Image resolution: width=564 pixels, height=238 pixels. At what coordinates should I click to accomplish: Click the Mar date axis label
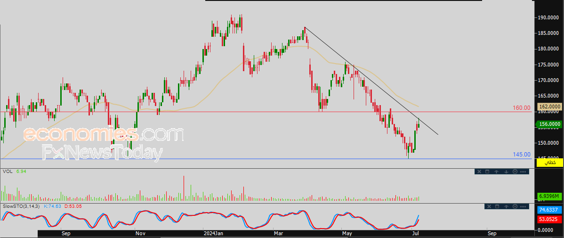tap(278, 234)
